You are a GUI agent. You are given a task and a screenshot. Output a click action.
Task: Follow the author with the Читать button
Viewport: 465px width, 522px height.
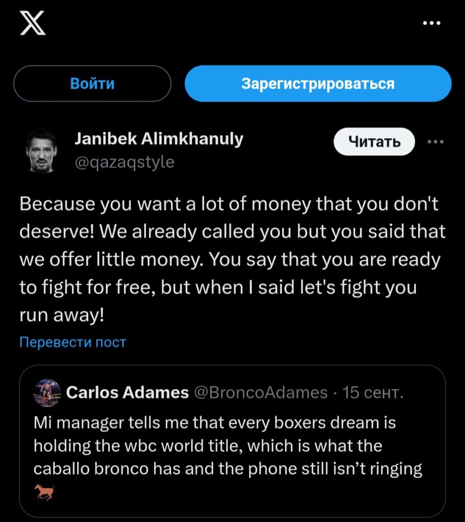[x=374, y=142]
